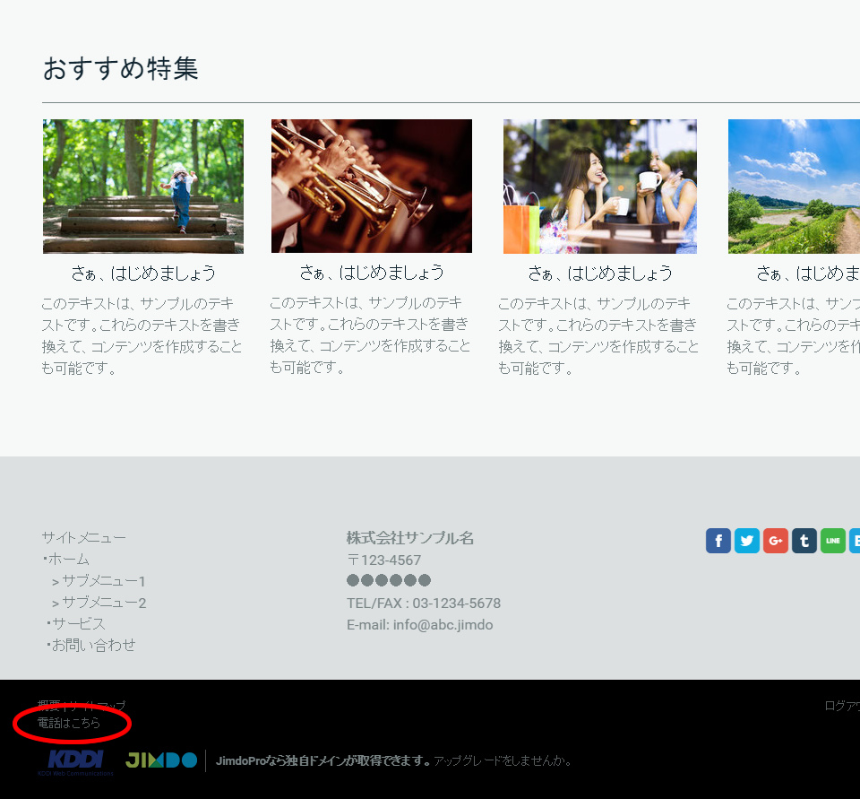Click the Twitter share icon
This screenshot has width=860, height=799.
(x=746, y=541)
